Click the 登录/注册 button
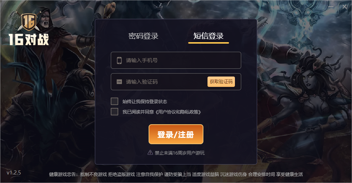 (176, 135)
